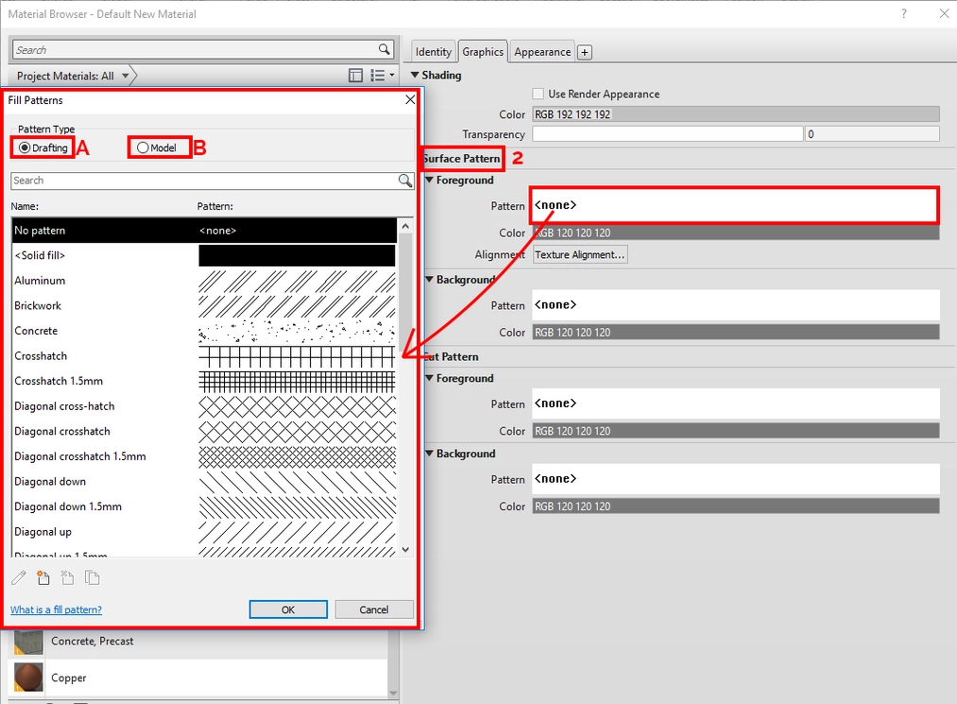The image size is (957, 704).
Task: Click the search magnifier in Fill Patterns
Action: pos(405,180)
